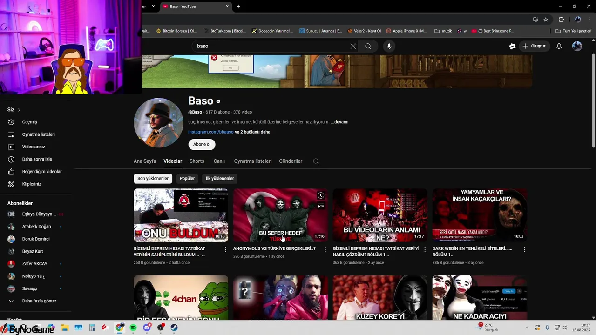Viewport: 596px width, 335px height.
Task: Open options menu for DARK WEBİN EN TEHLİKELİ video
Action: coord(525,249)
